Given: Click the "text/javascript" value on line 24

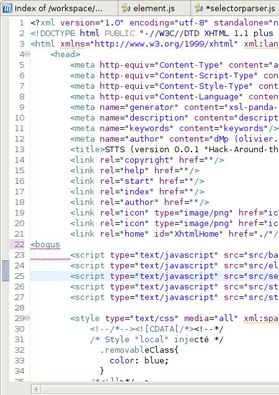Looking at the screenshot, I should coord(176,266).
